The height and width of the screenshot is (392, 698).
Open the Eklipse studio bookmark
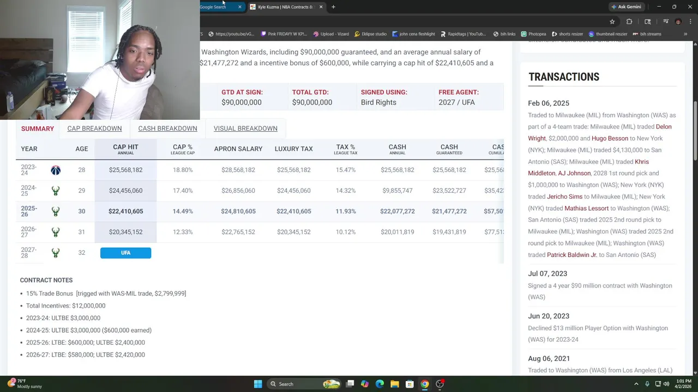(x=370, y=34)
